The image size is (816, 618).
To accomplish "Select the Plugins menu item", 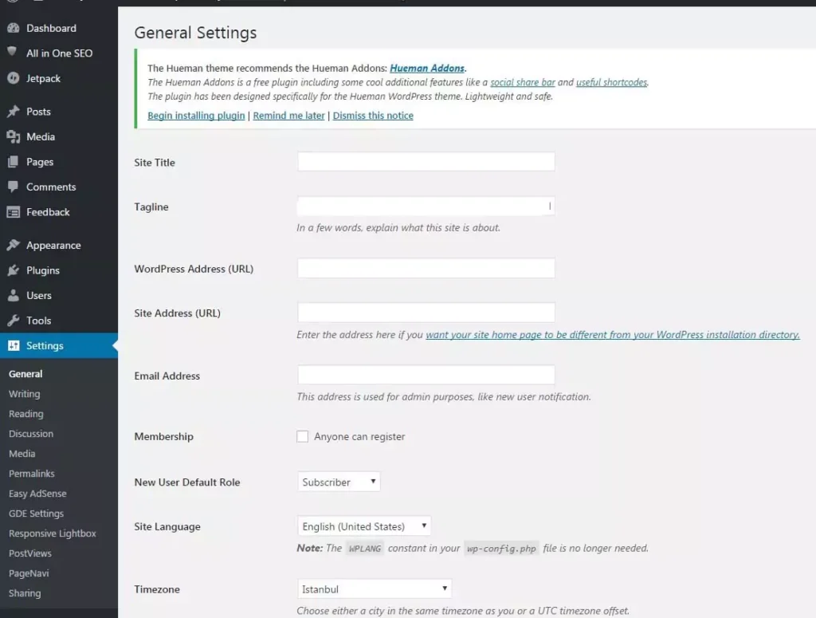I will coord(43,270).
